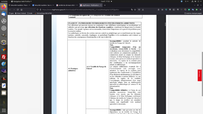Image resolution: width=203 pixels, height=114 pixels.
Task: Toggle the Firefox sidebar view icon
Action: 174,10
